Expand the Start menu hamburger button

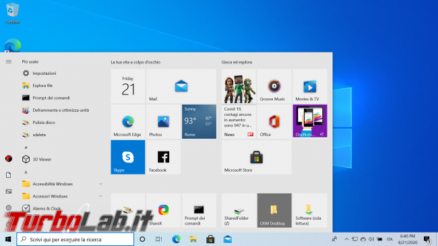point(9,61)
